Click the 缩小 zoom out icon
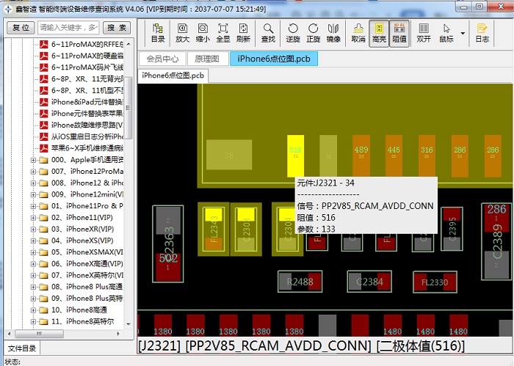 [x=203, y=33]
